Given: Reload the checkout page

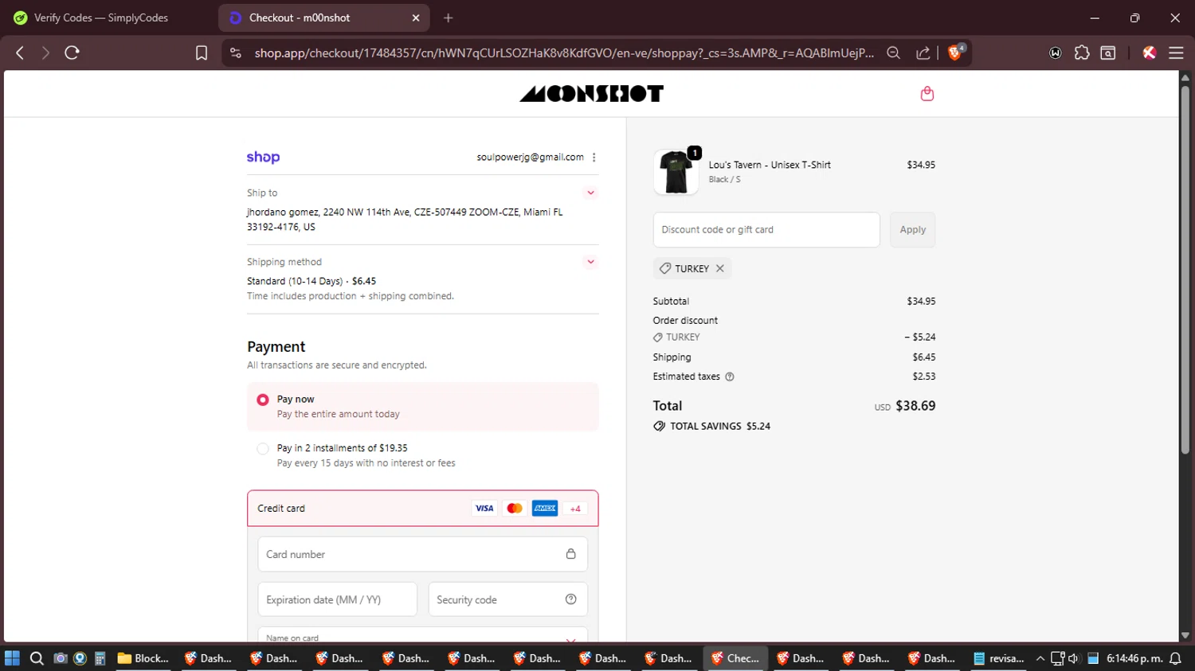Looking at the screenshot, I should click(x=72, y=53).
